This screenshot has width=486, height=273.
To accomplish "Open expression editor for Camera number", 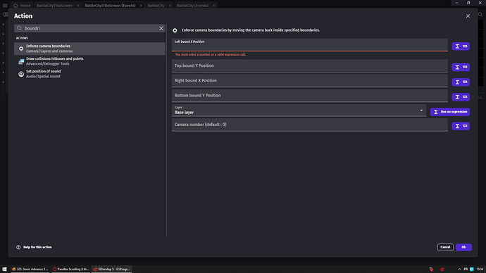I will 461,126.
